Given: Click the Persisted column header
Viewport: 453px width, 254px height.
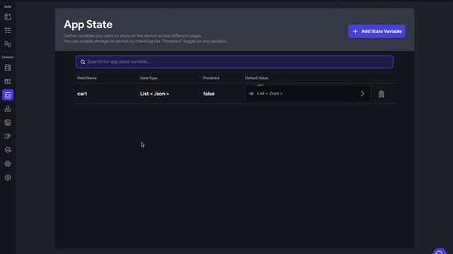Looking at the screenshot, I should tap(211, 78).
